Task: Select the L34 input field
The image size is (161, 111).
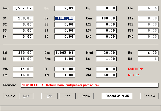Action: pyautogui.click(x=106, y=31)
